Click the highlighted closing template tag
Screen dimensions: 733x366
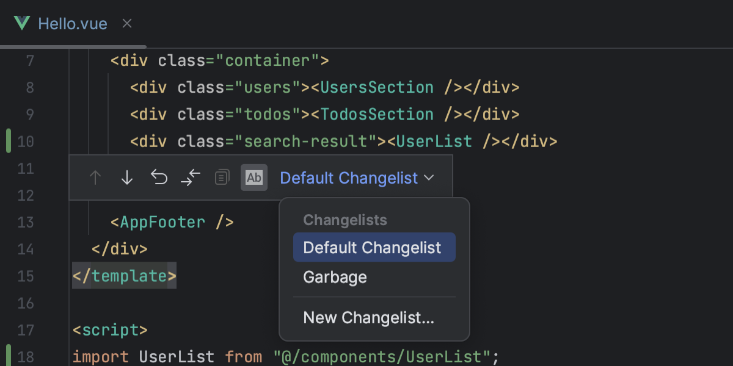(124, 276)
